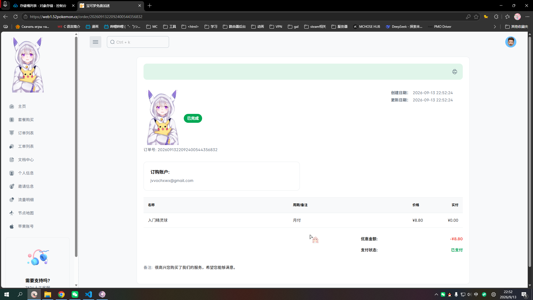Open WeChat from the taskbar
This screenshot has width=533, height=300.
75,294
